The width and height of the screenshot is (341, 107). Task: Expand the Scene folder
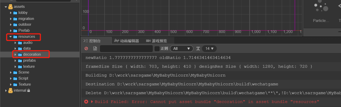click(x=11, y=72)
